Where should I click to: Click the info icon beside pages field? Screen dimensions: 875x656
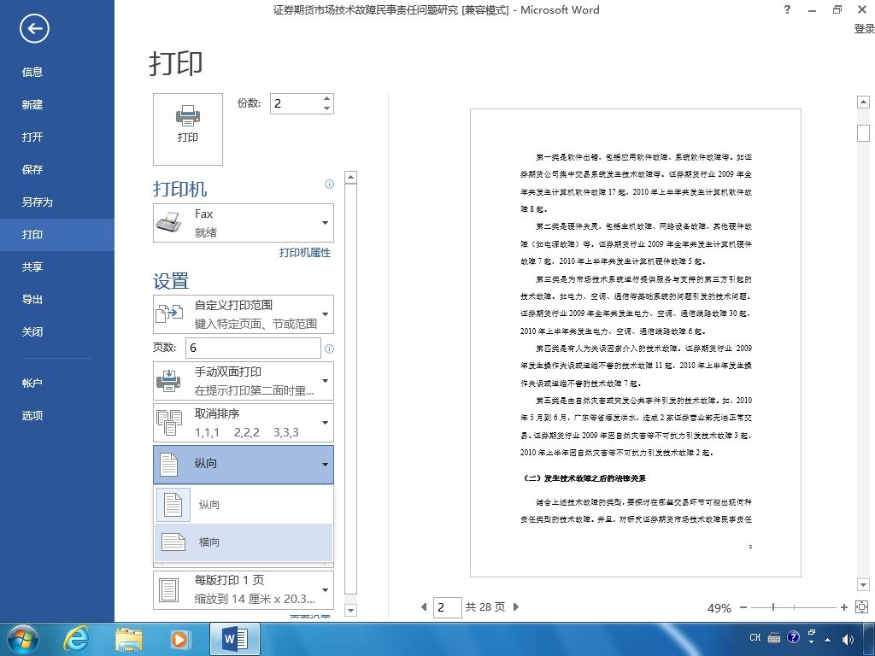329,348
